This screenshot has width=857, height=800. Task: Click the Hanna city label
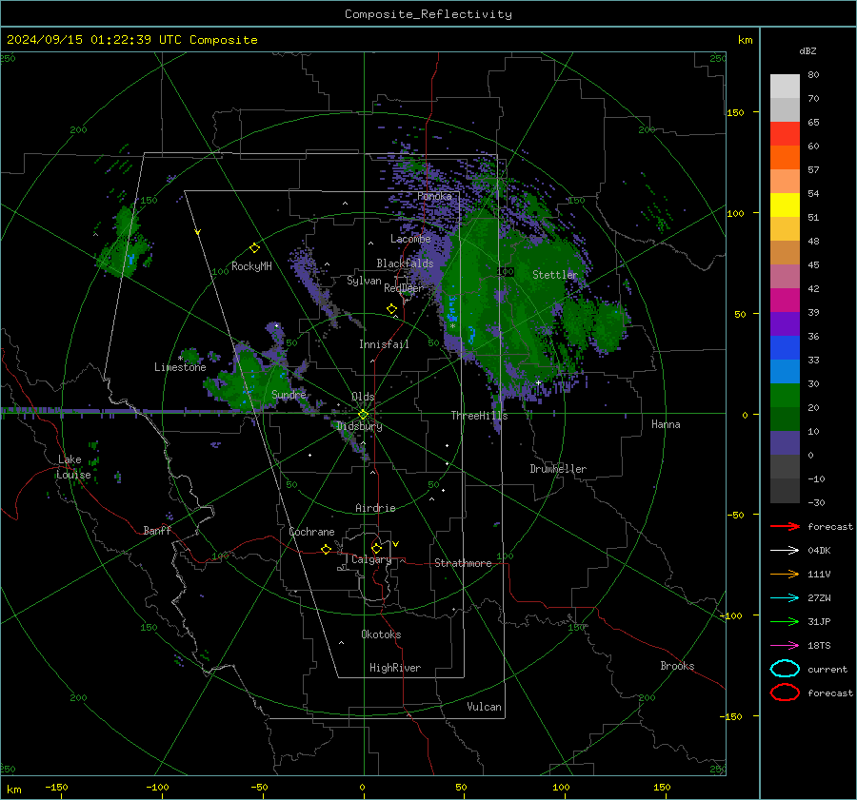click(666, 424)
